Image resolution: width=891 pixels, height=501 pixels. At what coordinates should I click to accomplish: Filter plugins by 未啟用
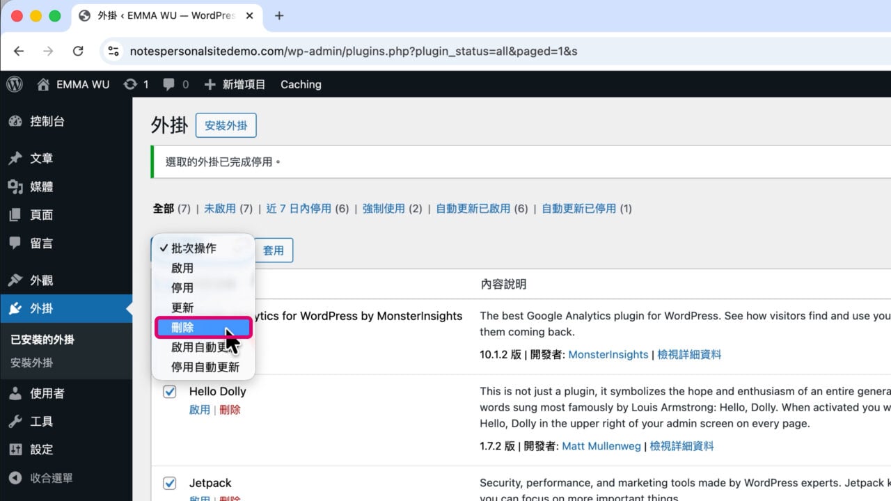coord(220,209)
